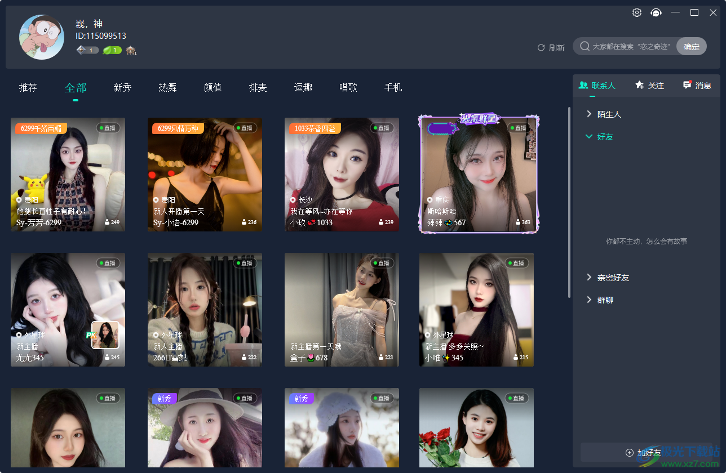Click the refresh icon beside the search bar
Screen dimensions: 726x473
(x=541, y=47)
